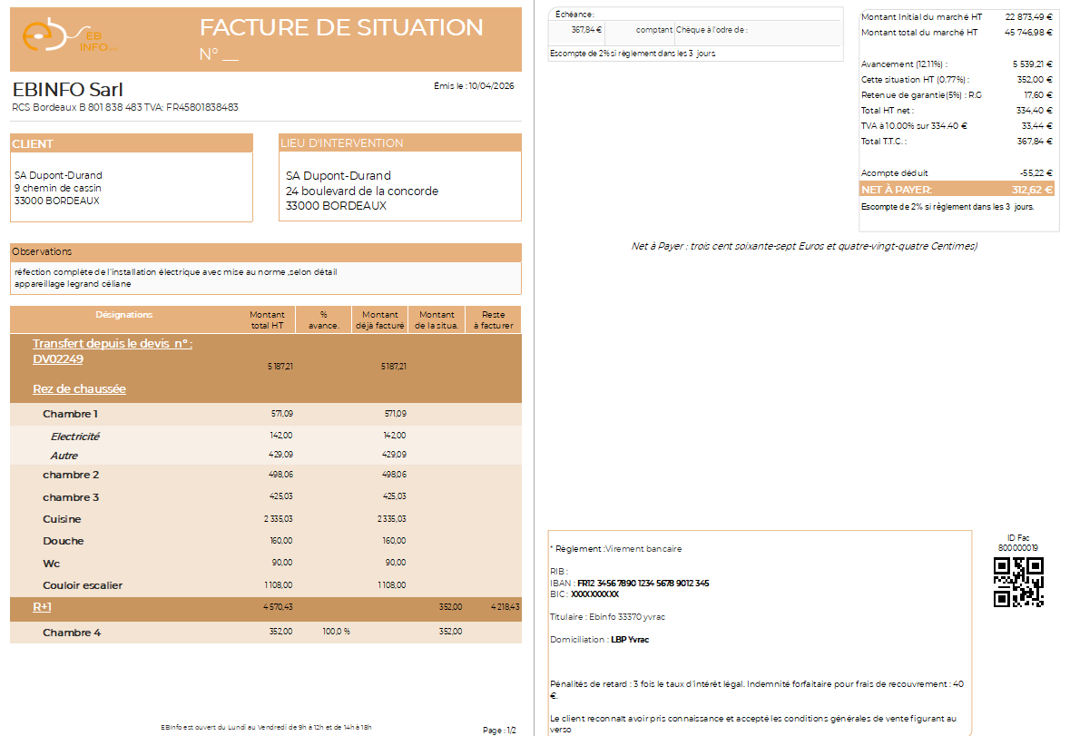
Task: Click the LIEU D'INTERVENTION panel header
Action: (399, 143)
